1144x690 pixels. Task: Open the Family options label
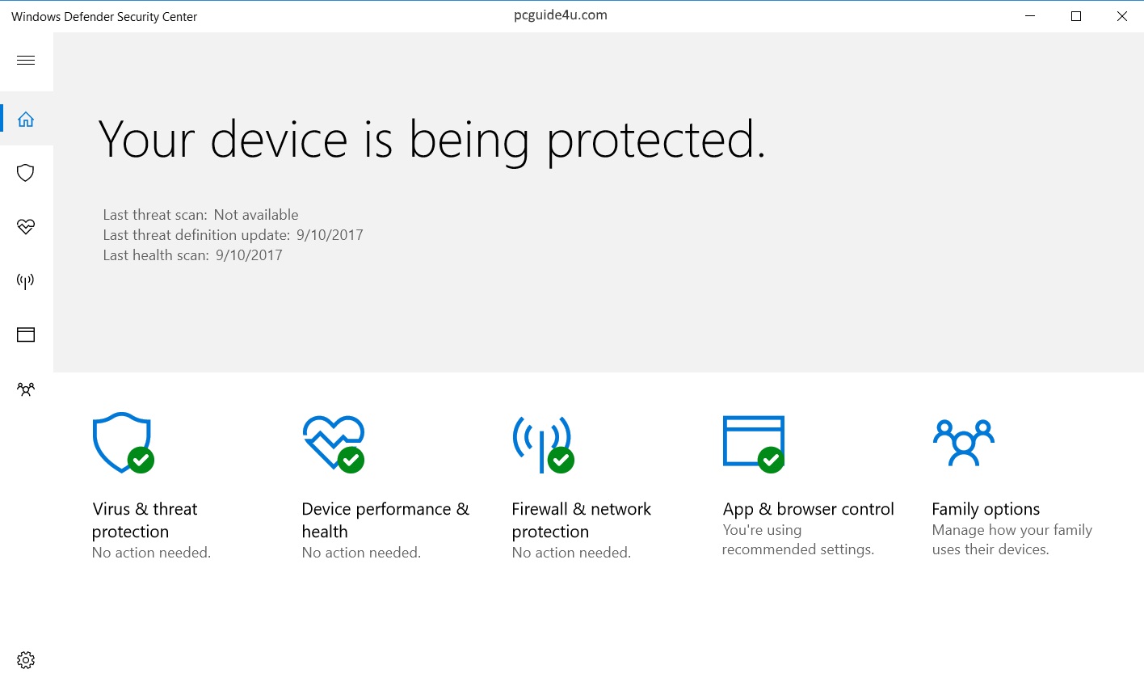[x=986, y=509]
